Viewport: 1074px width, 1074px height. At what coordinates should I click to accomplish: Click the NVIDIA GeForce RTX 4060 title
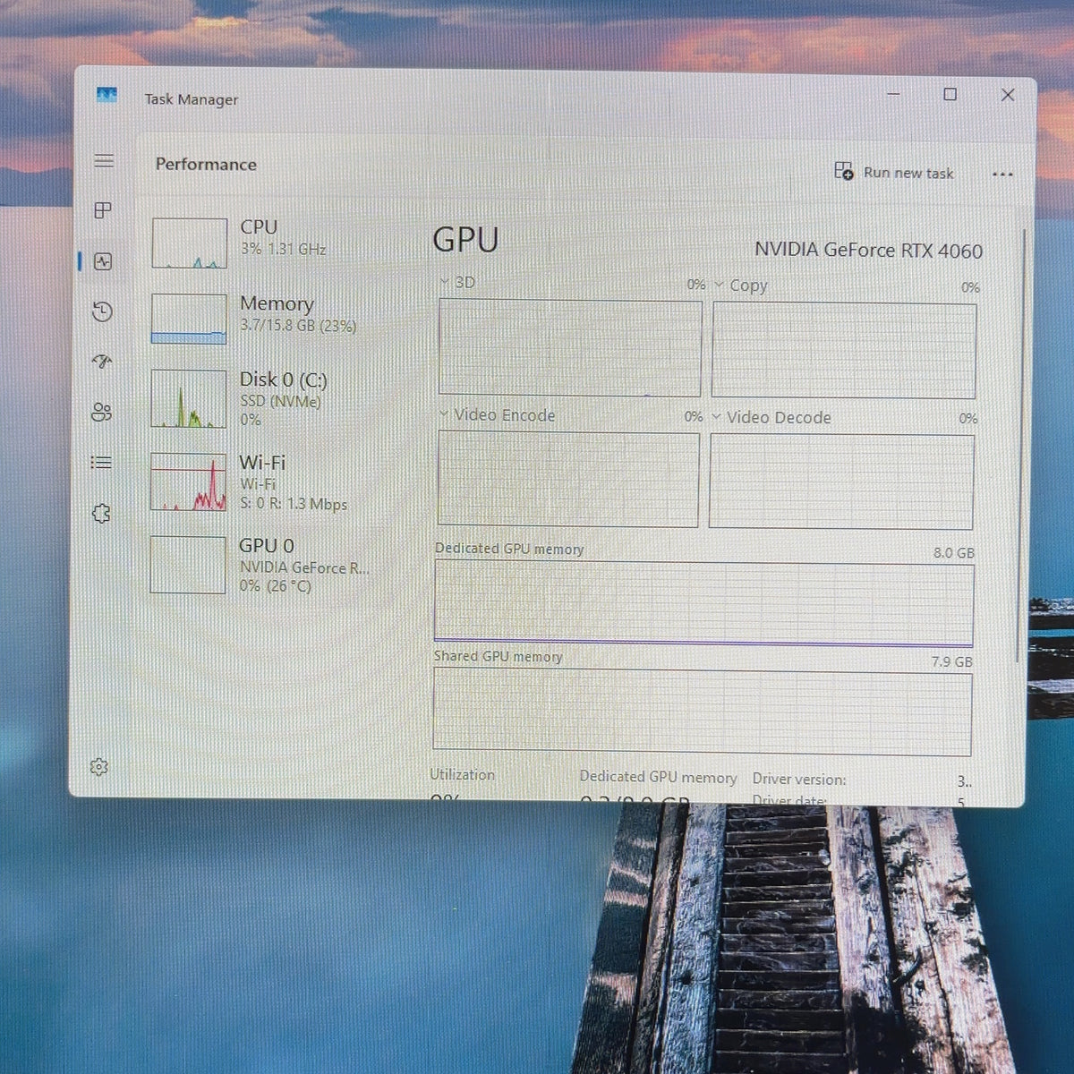868,250
